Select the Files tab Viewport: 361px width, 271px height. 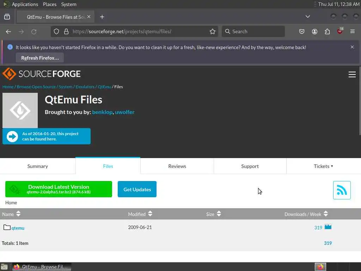pos(108,166)
